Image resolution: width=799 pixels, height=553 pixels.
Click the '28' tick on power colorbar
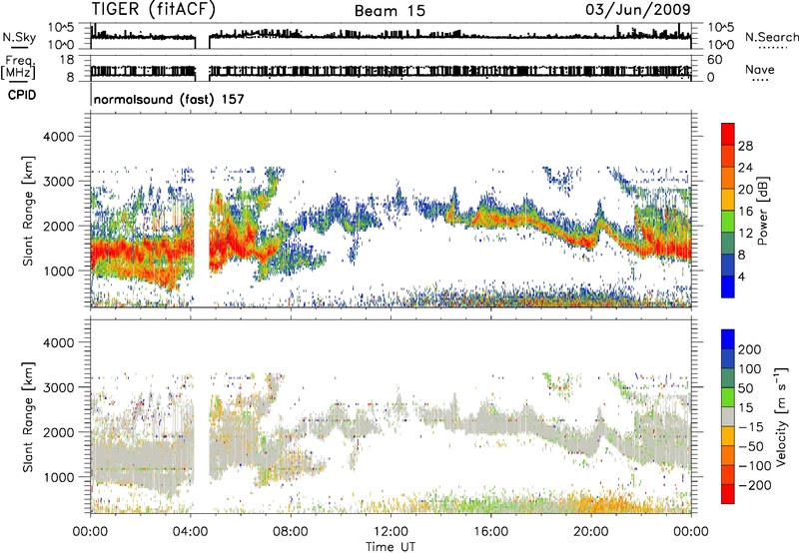pos(745,146)
